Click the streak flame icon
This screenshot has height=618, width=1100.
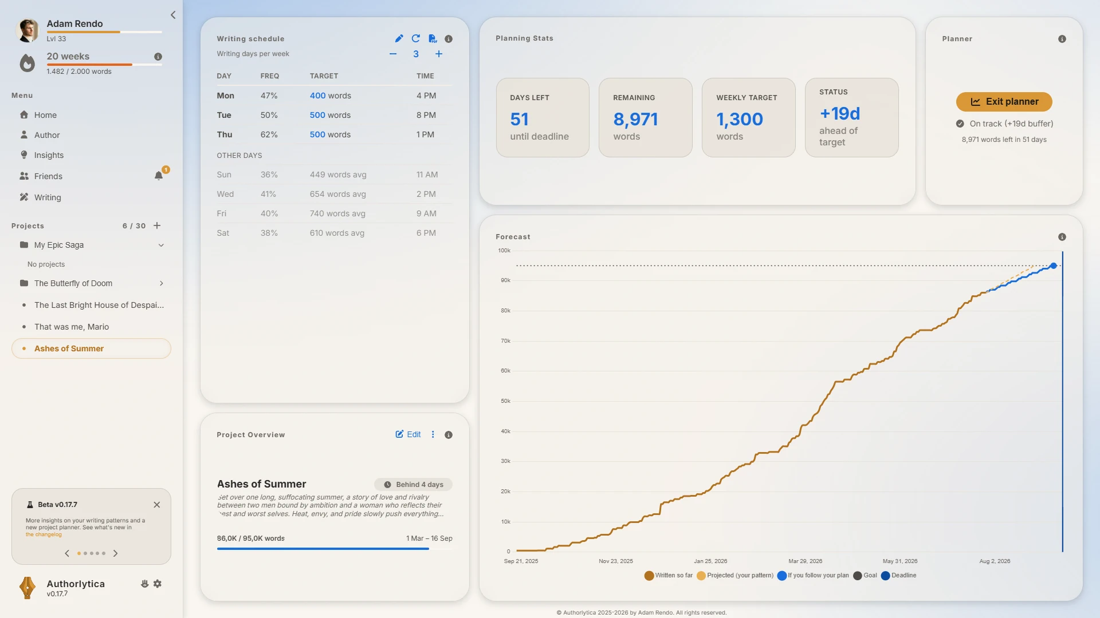(x=27, y=63)
